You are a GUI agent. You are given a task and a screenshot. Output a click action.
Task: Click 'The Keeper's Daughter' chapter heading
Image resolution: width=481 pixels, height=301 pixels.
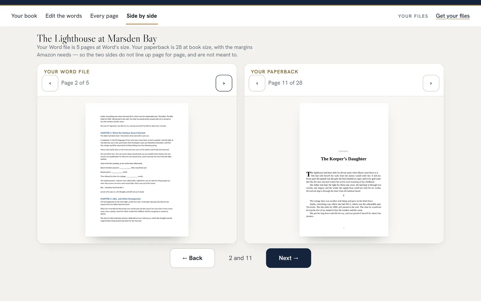pyautogui.click(x=344, y=159)
